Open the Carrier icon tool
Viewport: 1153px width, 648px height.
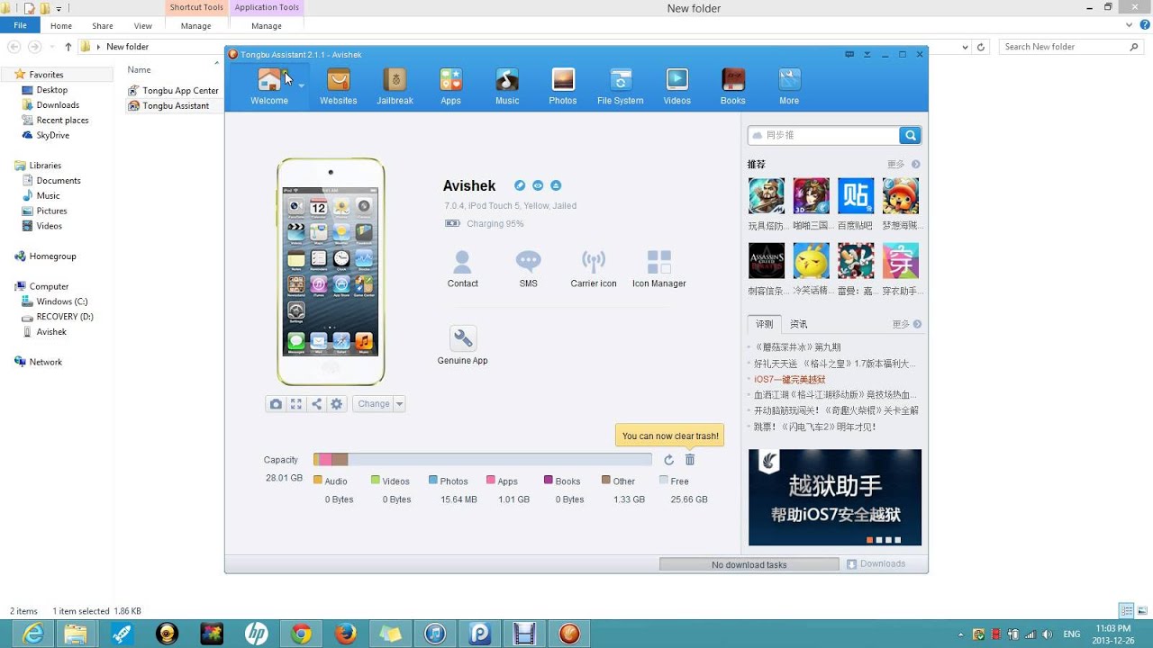593,269
